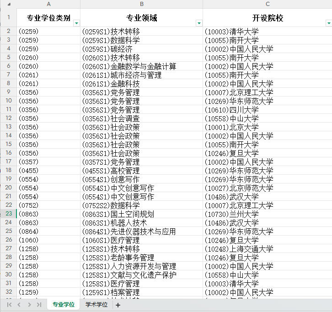The height and width of the screenshot is (312, 332).
Task: Select cell (10007)北京理工大学 in row 9
Action: [268, 92]
